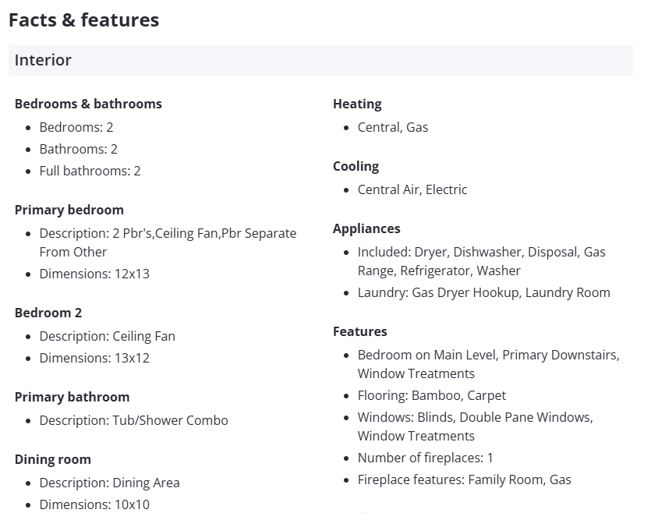Click the Fireplace features: Family Room, Gas line
Viewport: 651px width, 513px height.
click(464, 479)
